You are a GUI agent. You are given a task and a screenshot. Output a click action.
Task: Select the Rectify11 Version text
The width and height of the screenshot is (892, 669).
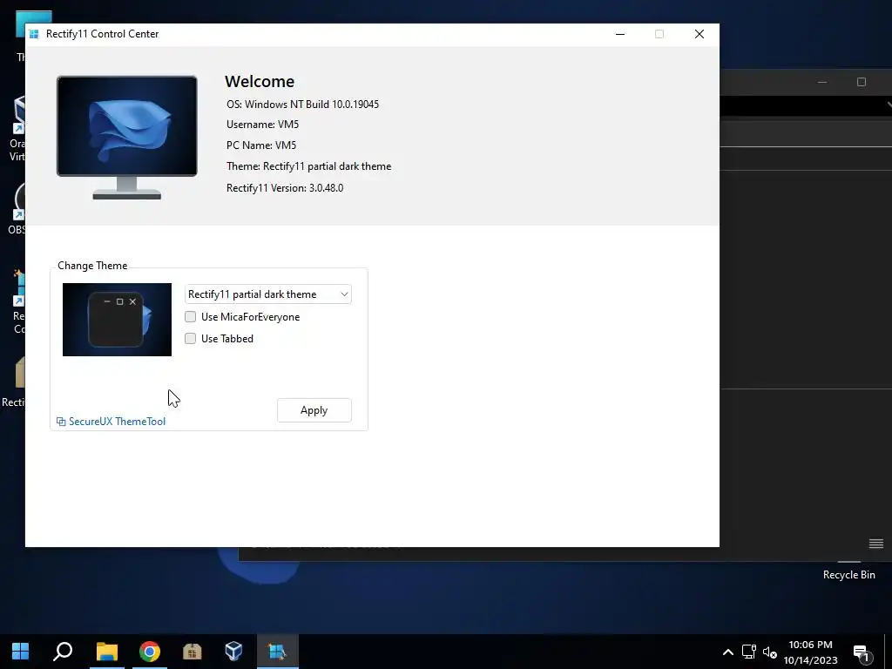click(x=285, y=188)
